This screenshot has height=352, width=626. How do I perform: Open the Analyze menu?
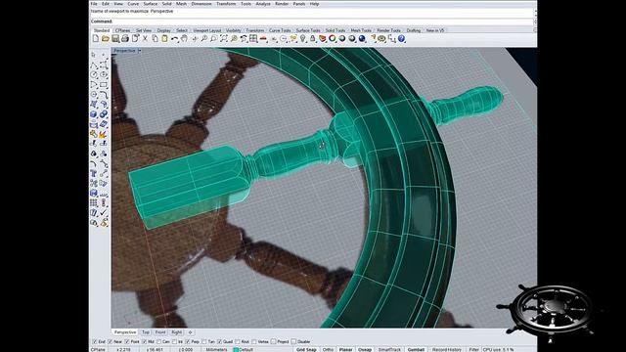(x=263, y=4)
